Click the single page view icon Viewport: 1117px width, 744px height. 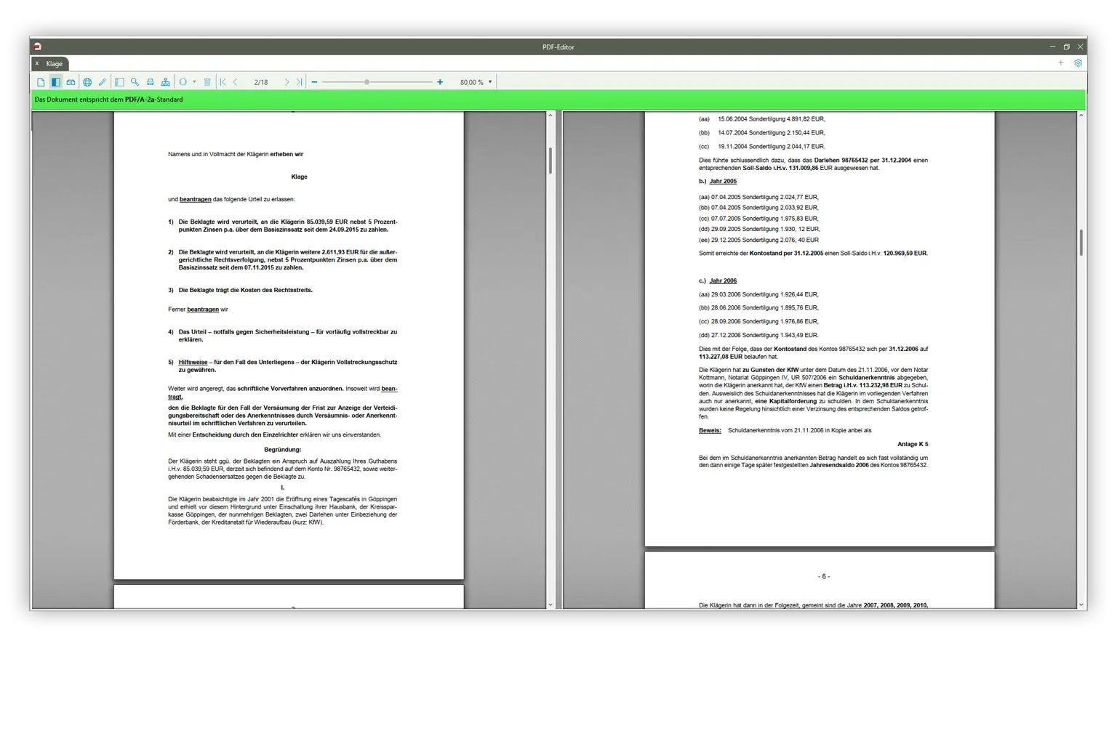[x=41, y=82]
